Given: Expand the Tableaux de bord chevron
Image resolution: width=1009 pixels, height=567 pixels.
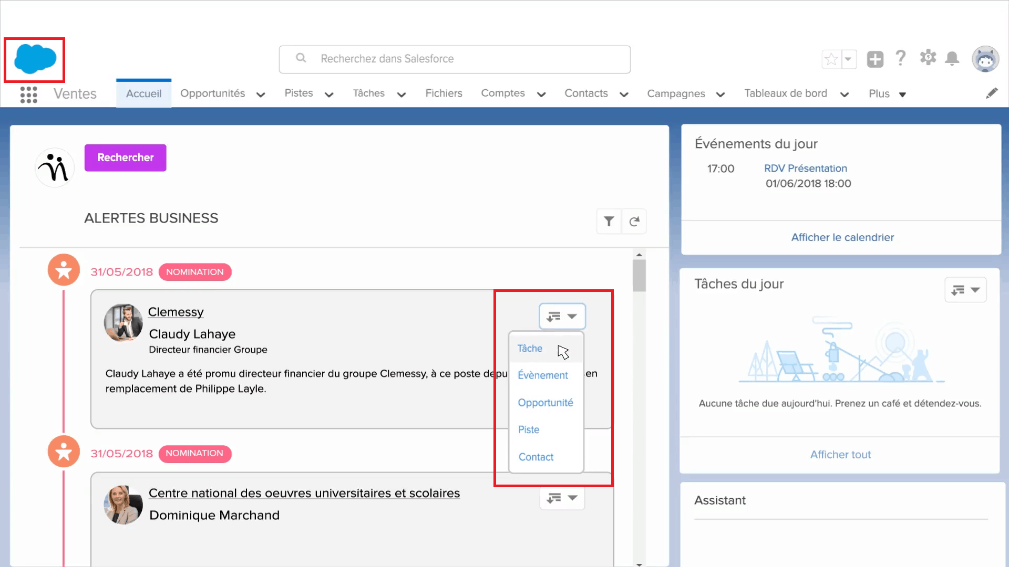Looking at the screenshot, I should click(845, 94).
